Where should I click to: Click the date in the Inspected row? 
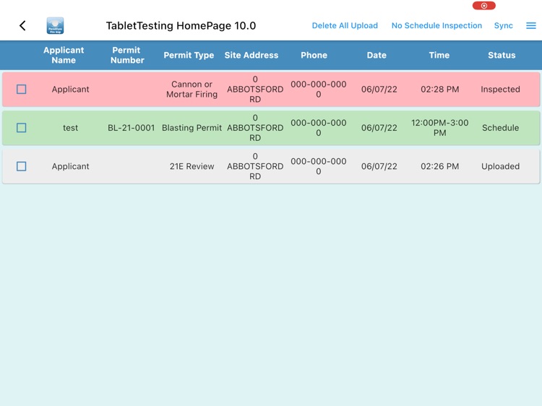[x=379, y=89]
